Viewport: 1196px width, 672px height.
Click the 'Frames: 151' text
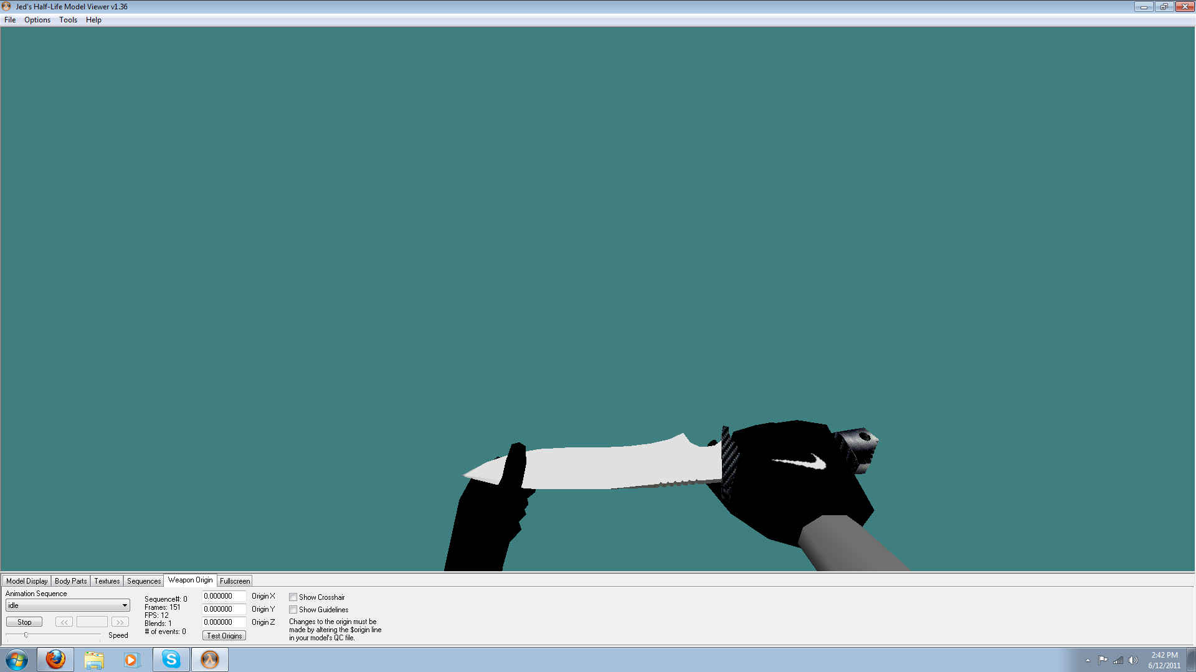(x=163, y=607)
